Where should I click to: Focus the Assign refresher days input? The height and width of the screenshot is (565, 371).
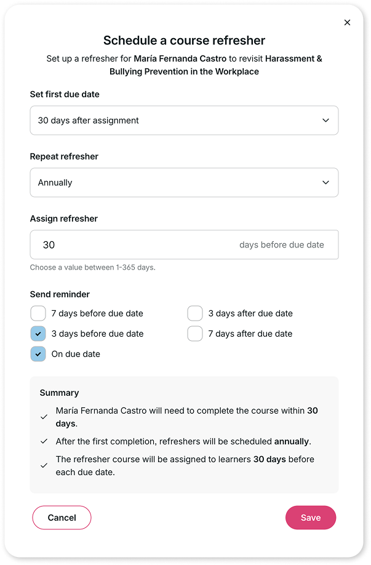coord(184,245)
